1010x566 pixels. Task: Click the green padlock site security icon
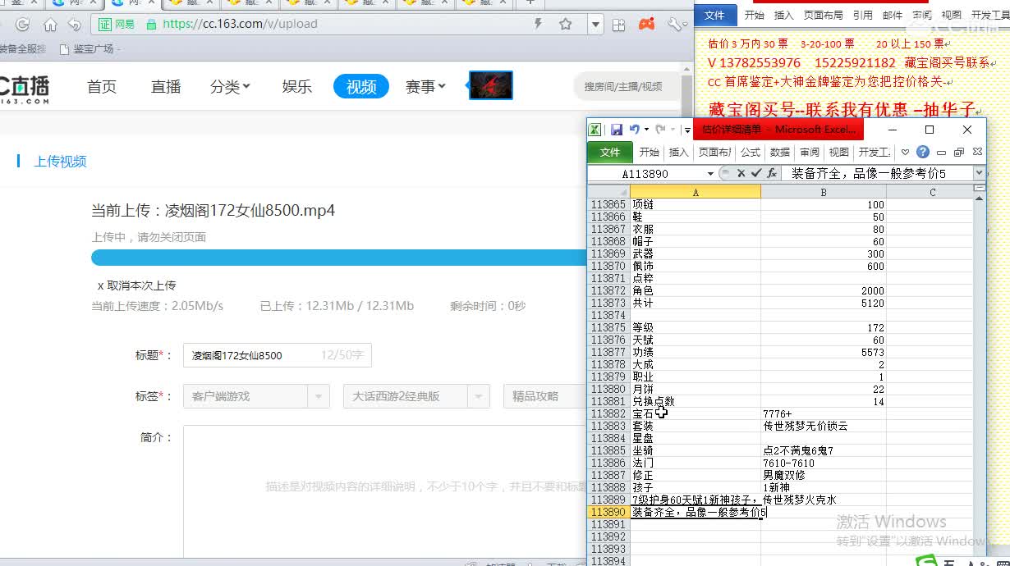[151, 24]
